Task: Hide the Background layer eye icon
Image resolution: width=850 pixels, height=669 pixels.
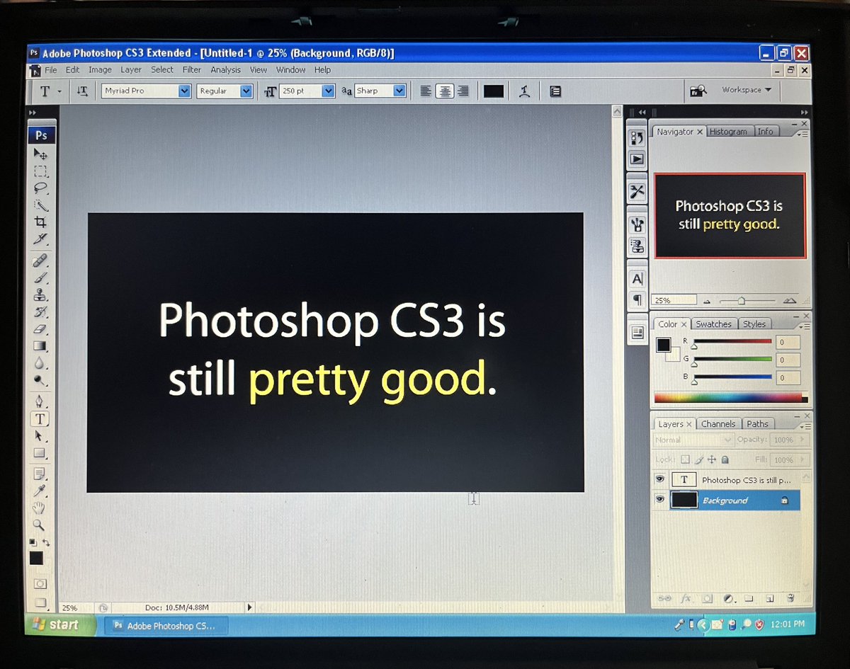Action: coord(660,500)
